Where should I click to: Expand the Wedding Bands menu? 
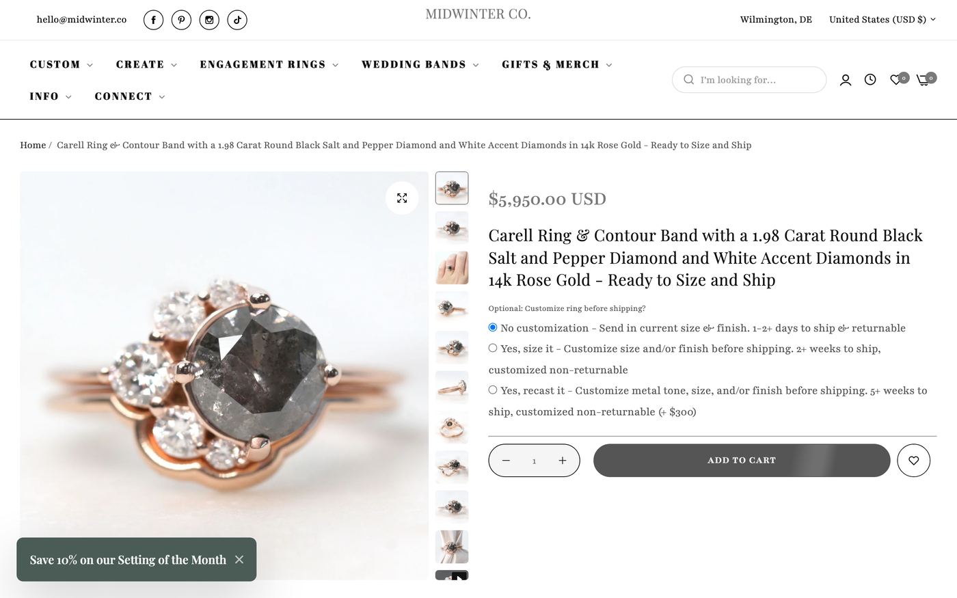tap(420, 64)
